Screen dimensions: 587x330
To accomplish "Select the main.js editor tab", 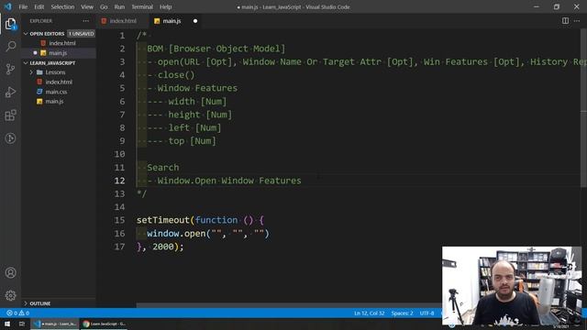I will (172, 21).
